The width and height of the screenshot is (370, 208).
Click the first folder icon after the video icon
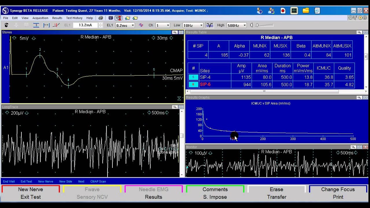127,18
